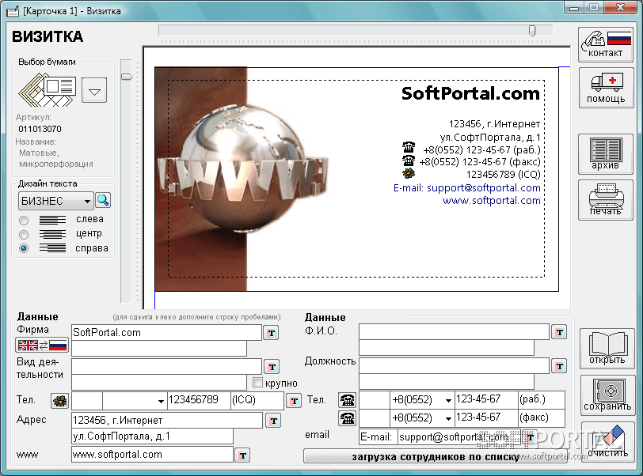Image resolution: width=643 pixels, height=476 pixels.
Task: Minimize the Визитка window
Action: pos(574,7)
